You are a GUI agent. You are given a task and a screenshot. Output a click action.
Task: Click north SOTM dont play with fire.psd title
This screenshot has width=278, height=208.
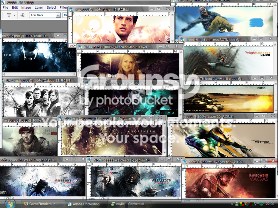[x=216, y=79]
